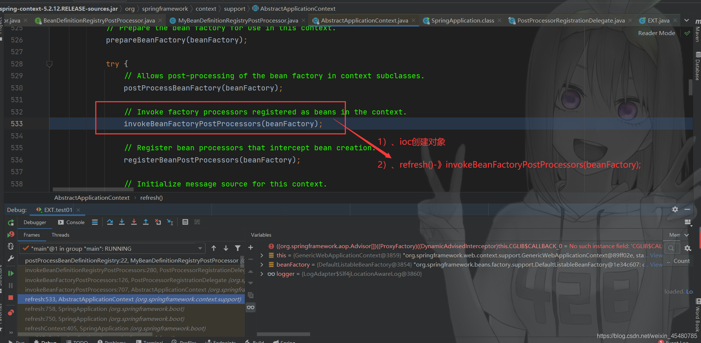Close the EXT.test01 debug tab
701x343 pixels.
[x=78, y=210]
